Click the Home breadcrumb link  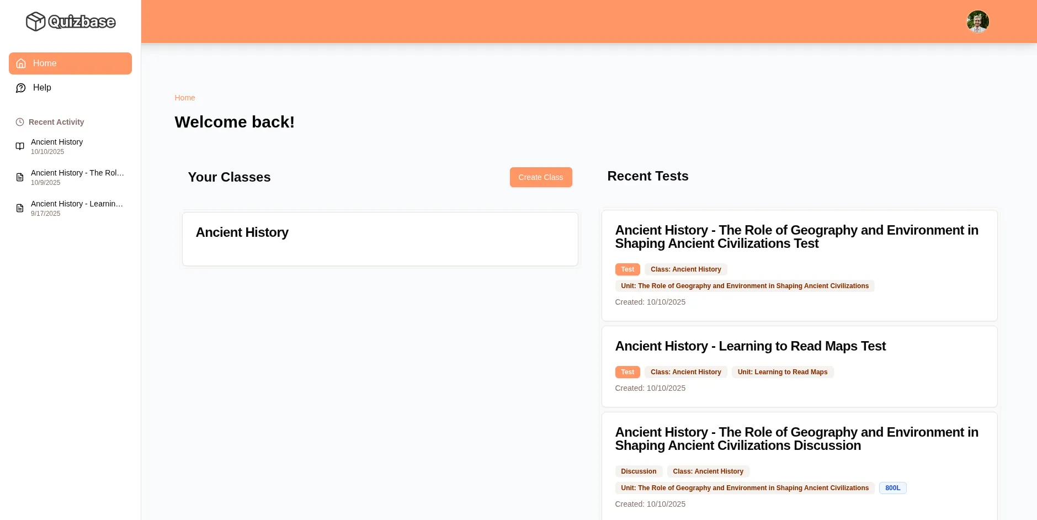[x=185, y=98]
